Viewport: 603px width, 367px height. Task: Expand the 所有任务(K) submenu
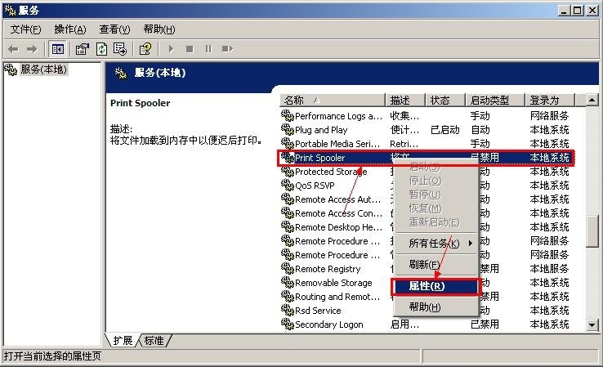(435, 244)
